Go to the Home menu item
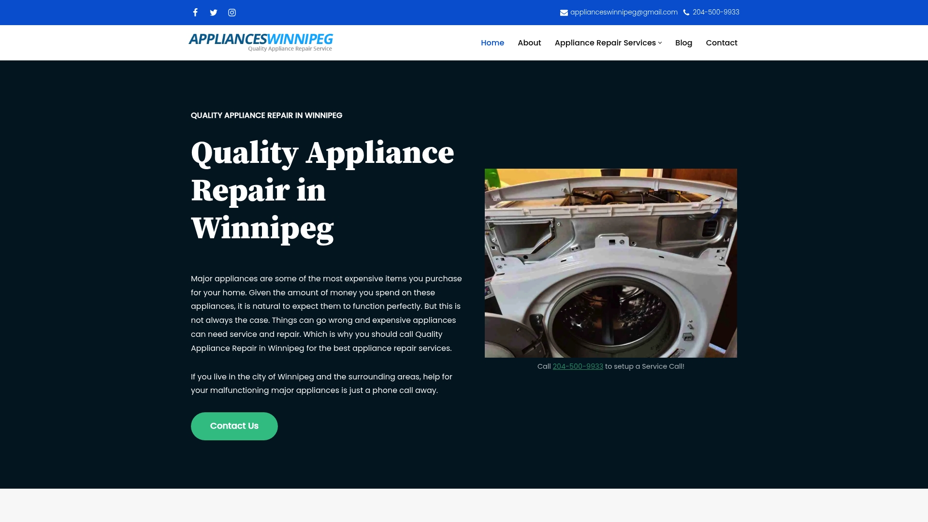The width and height of the screenshot is (928, 522). [x=492, y=43]
